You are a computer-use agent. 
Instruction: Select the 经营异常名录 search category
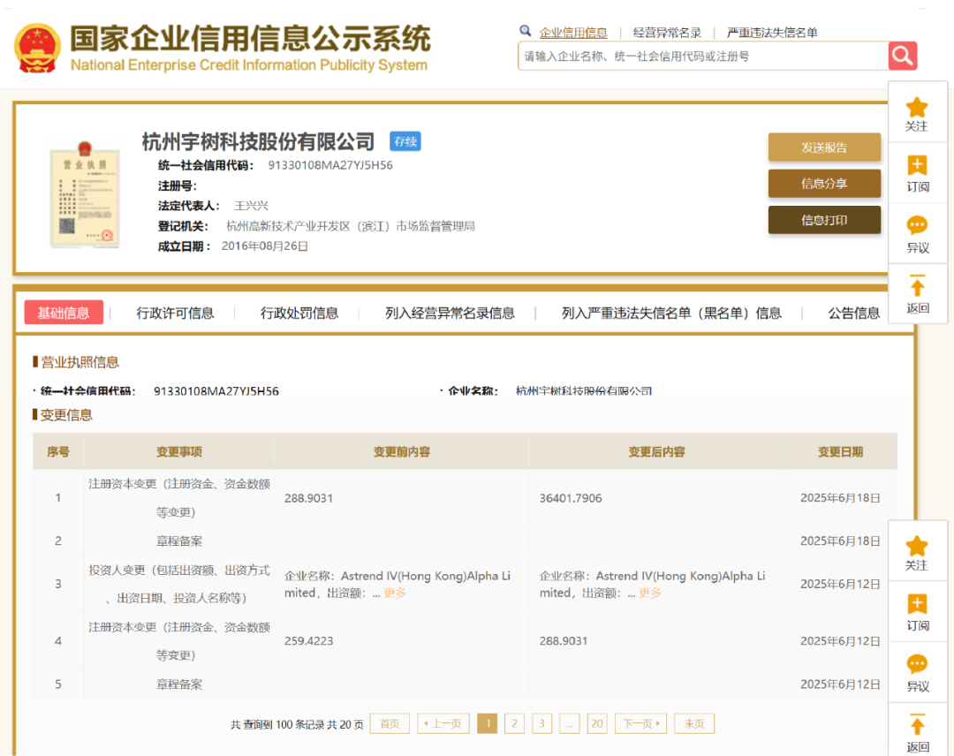(667, 32)
